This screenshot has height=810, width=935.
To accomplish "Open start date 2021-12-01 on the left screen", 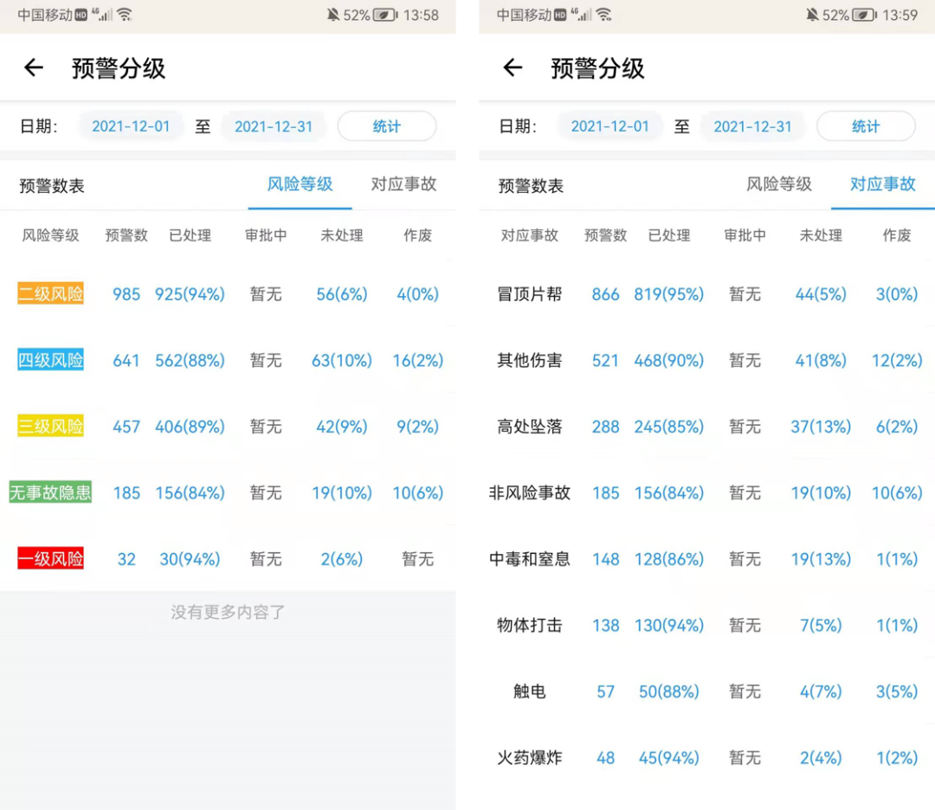I will pyautogui.click(x=131, y=126).
